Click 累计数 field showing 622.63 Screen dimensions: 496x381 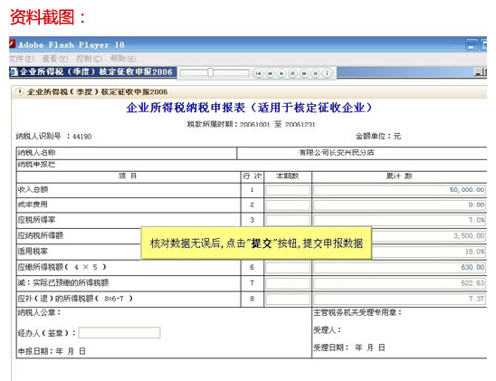coord(399,283)
